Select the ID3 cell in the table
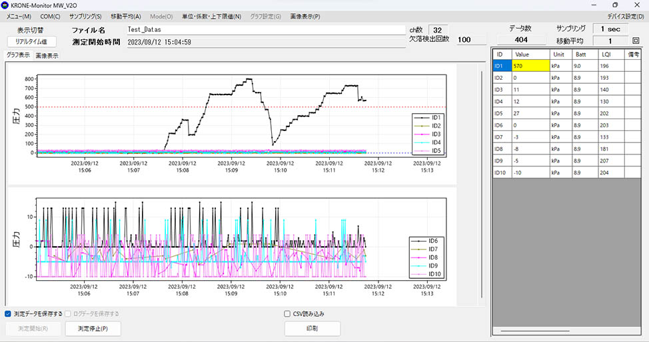This screenshot has width=649, height=342. pos(502,90)
